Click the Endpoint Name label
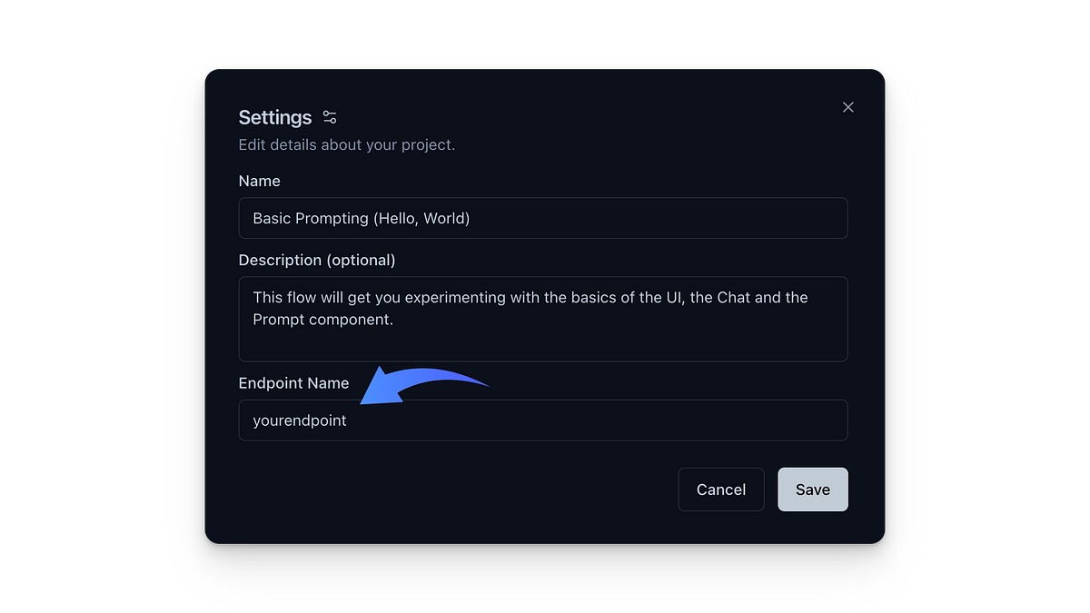 click(293, 382)
